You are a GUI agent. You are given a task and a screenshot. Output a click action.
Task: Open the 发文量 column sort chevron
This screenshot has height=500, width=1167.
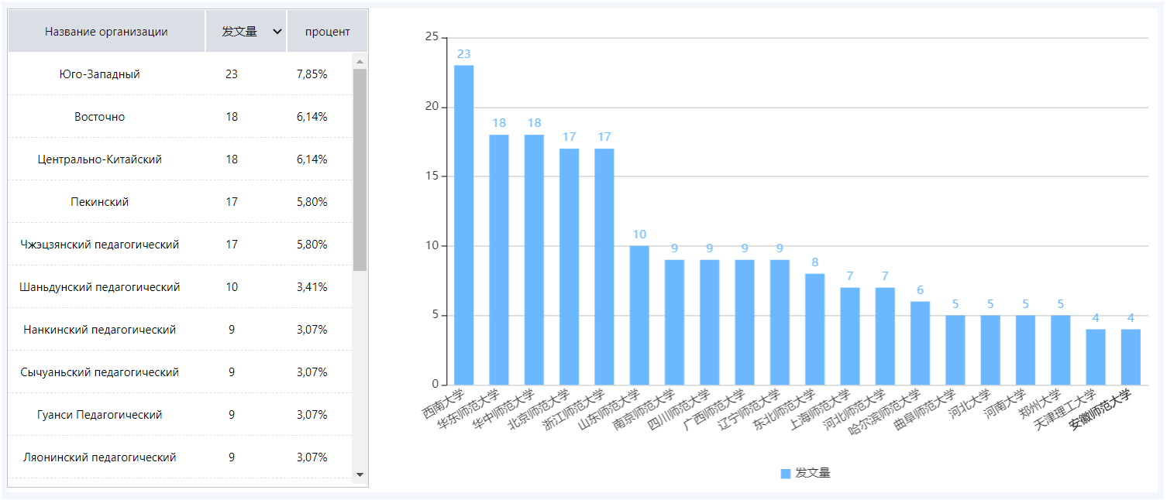click(x=277, y=32)
